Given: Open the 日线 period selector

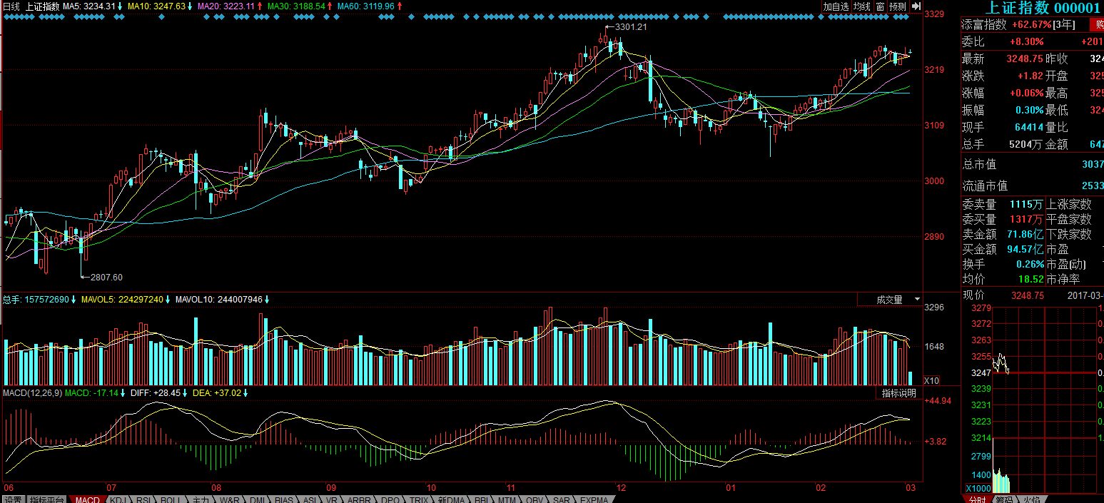Looking at the screenshot, I should [11, 6].
